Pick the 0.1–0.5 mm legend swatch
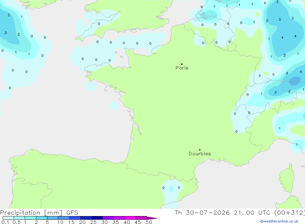 click(x=8, y=218)
